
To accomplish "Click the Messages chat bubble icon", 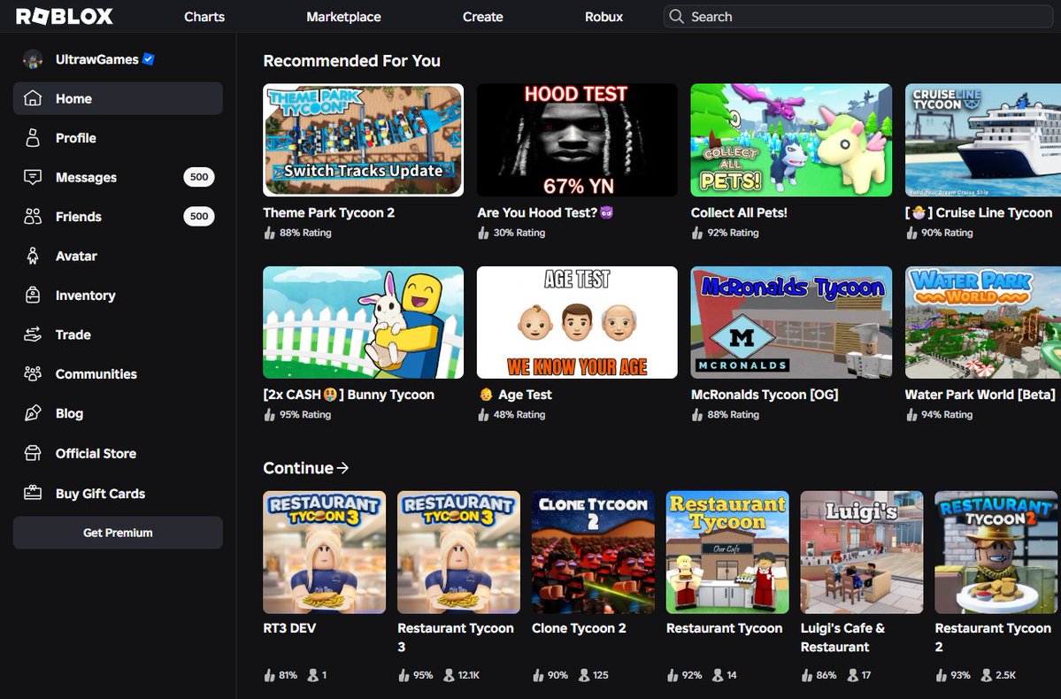I will pos(33,177).
